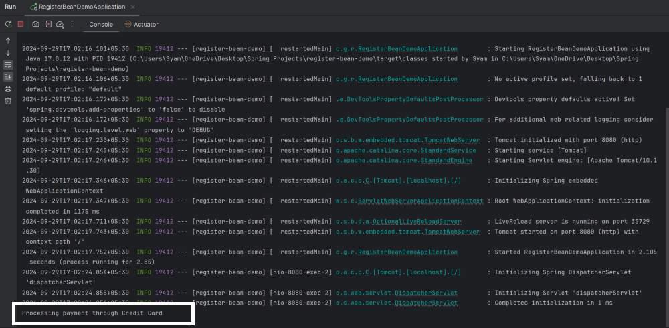Image resolution: width=669 pixels, height=328 pixels.
Task: Click 'Starting service [Tomcat]' log message
Action: [540, 151]
